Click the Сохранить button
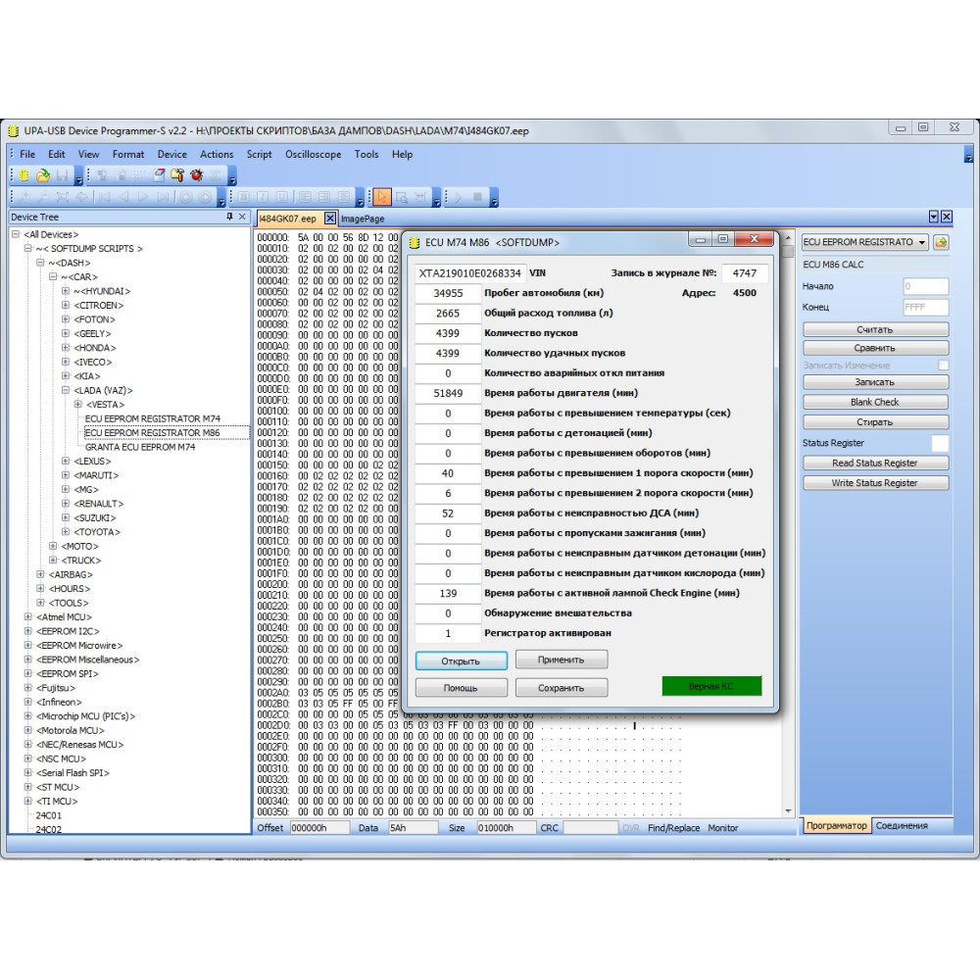980x980 pixels. tap(562, 688)
